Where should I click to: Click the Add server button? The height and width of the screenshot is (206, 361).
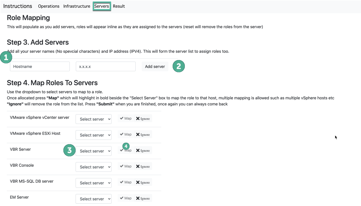point(155,66)
